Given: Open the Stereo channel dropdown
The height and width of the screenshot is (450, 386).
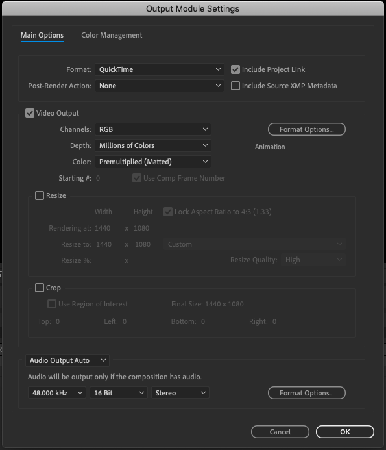Looking at the screenshot, I should 180,393.
